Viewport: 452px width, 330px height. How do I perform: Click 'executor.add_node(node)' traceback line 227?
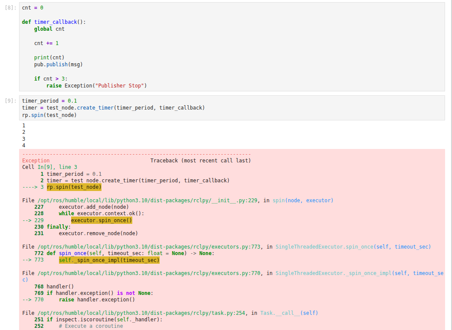(94, 207)
